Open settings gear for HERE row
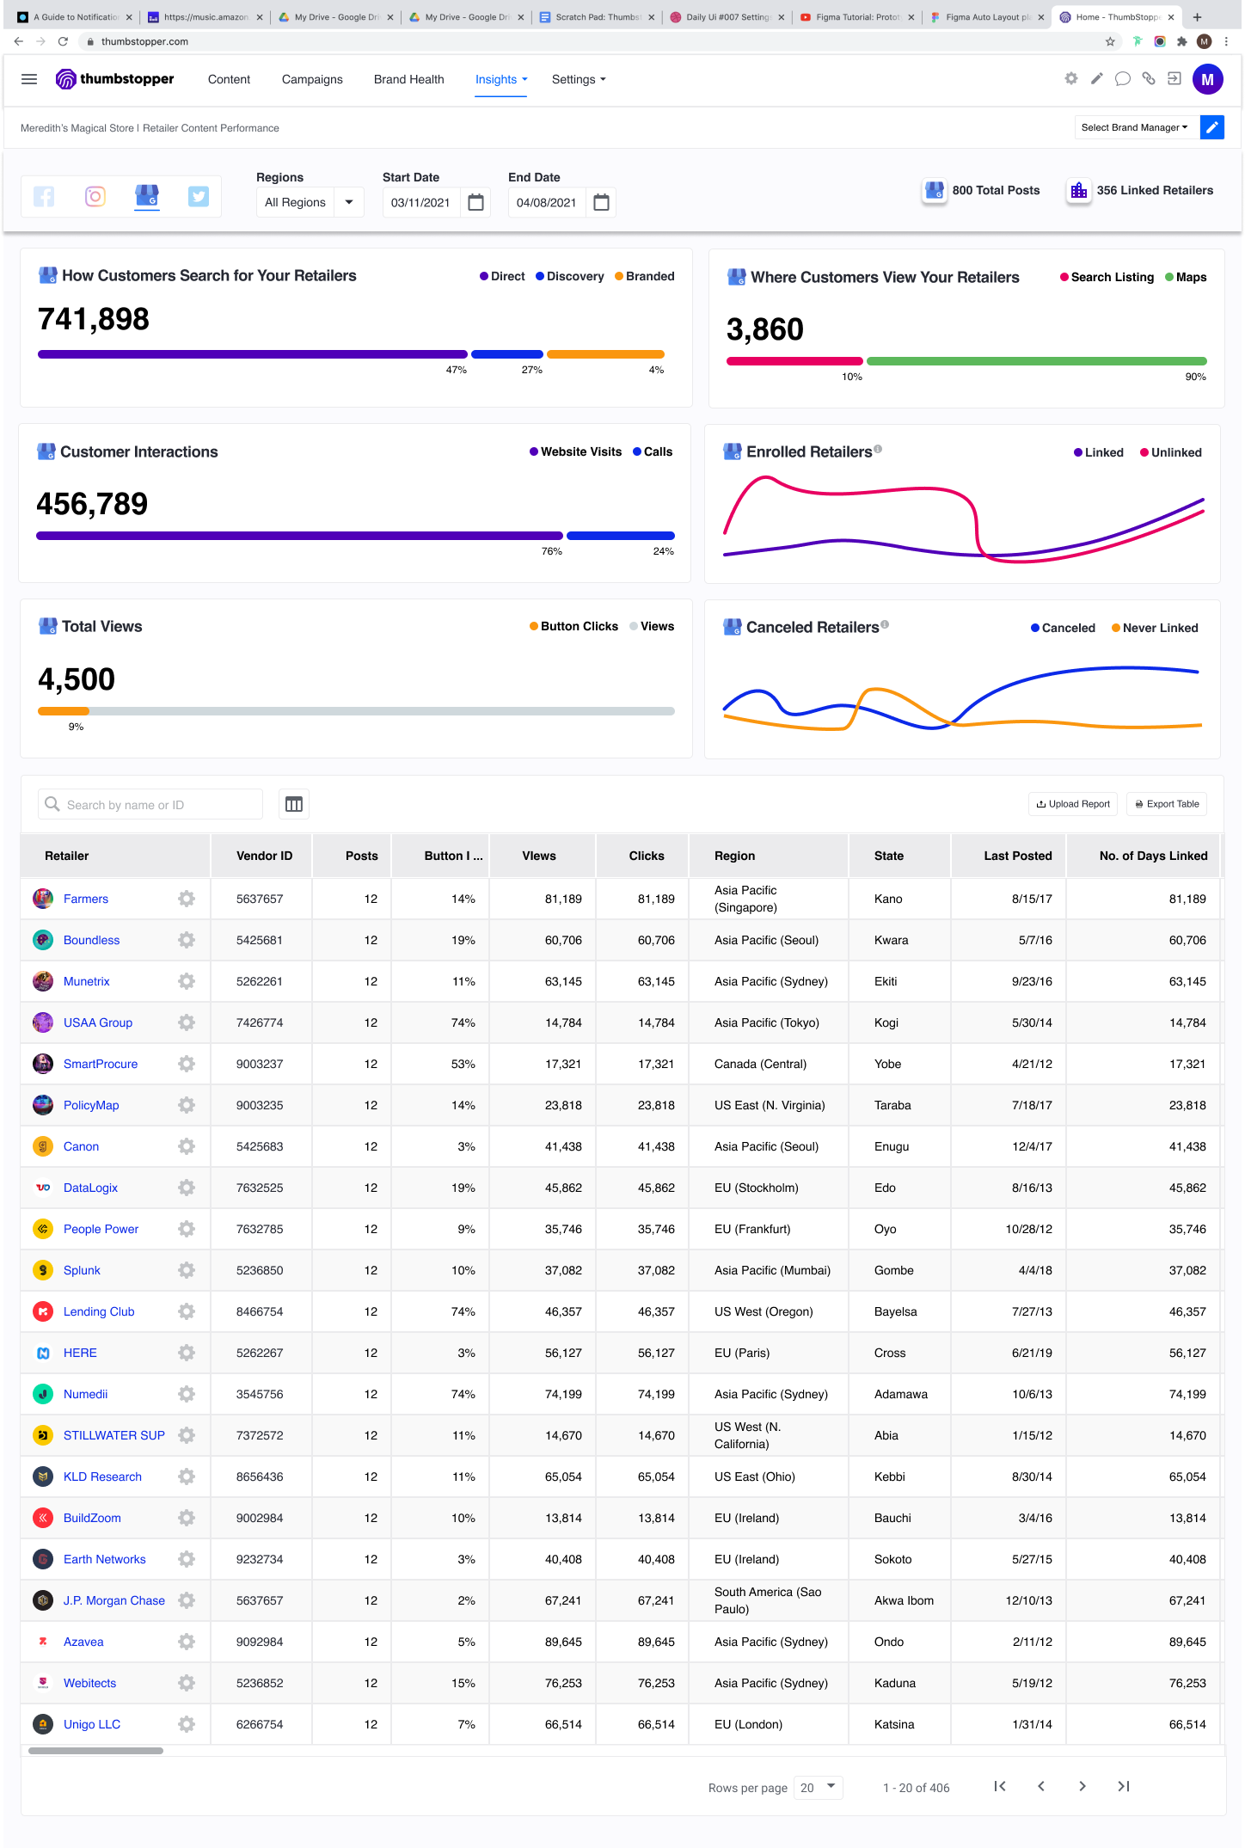Screen dimensions: 1245x1848 click(187, 1353)
